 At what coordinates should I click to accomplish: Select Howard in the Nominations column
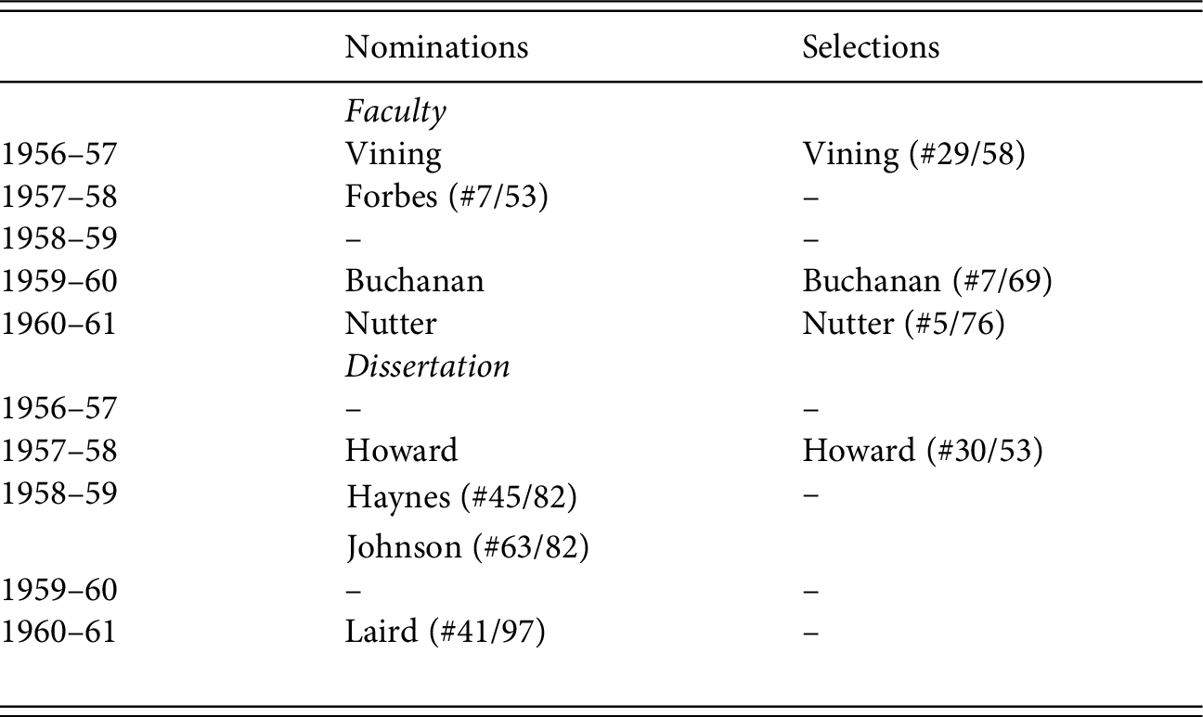click(x=401, y=451)
